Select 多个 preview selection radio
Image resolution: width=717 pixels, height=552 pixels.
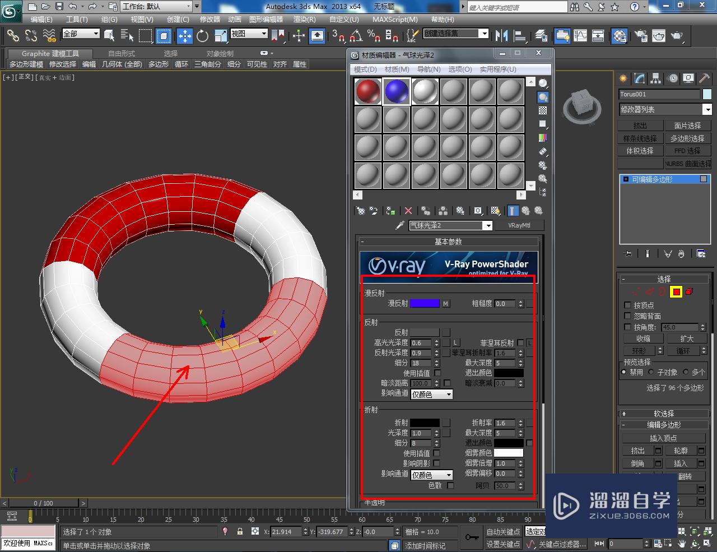click(686, 372)
